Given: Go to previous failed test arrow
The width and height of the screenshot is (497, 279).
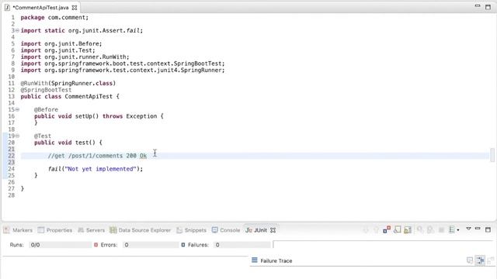Looking at the screenshot, I should point(376,230).
